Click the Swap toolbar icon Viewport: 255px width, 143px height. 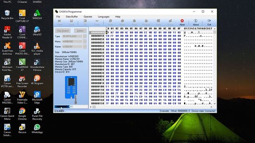click(97, 22)
